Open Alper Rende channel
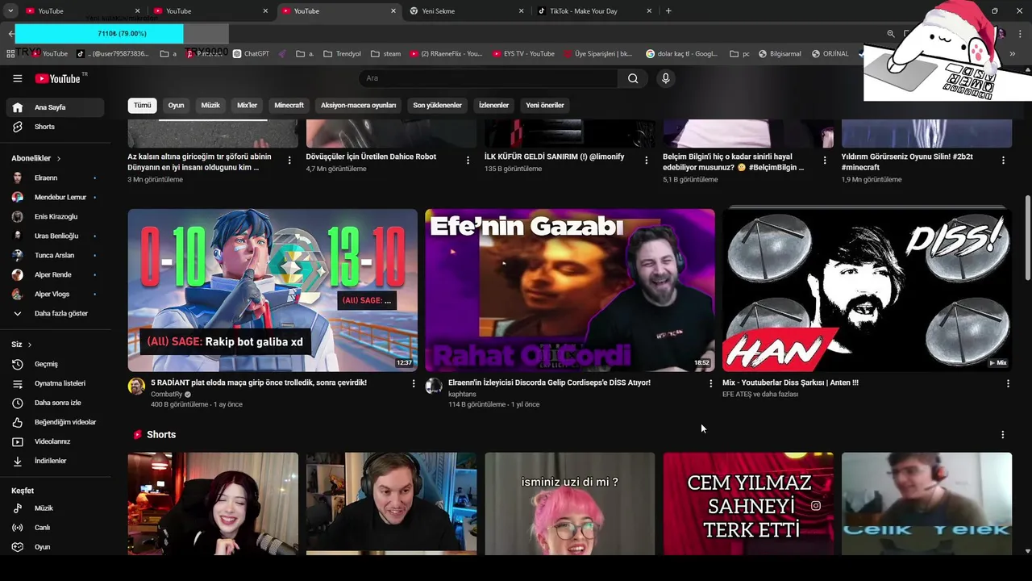1032x581 pixels. point(55,274)
